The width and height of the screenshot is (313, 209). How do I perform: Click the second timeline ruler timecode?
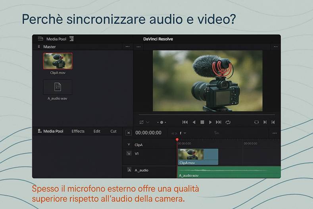[x=250, y=143]
